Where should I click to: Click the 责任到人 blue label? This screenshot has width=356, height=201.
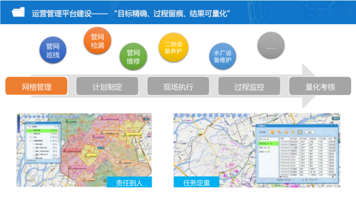coord(129,182)
